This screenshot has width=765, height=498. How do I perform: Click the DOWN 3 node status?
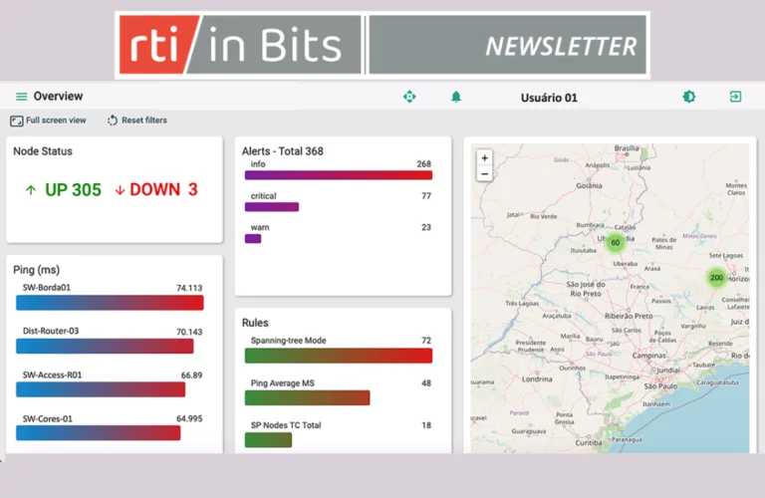pyautogui.click(x=155, y=189)
